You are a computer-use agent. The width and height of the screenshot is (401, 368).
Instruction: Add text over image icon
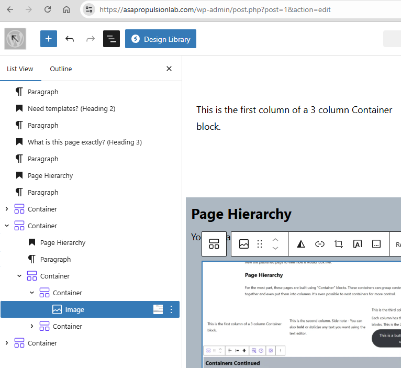pos(358,244)
